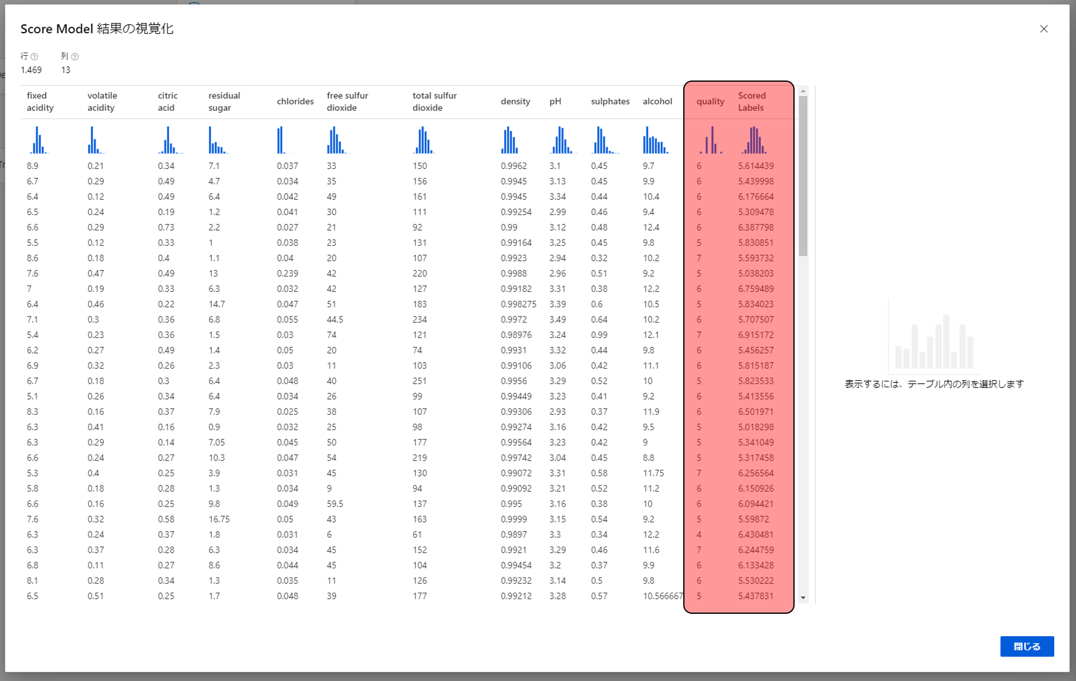The height and width of the screenshot is (681, 1076).
Task: Click the Scored Labels histogram
Action: click(x=753, y=140)
